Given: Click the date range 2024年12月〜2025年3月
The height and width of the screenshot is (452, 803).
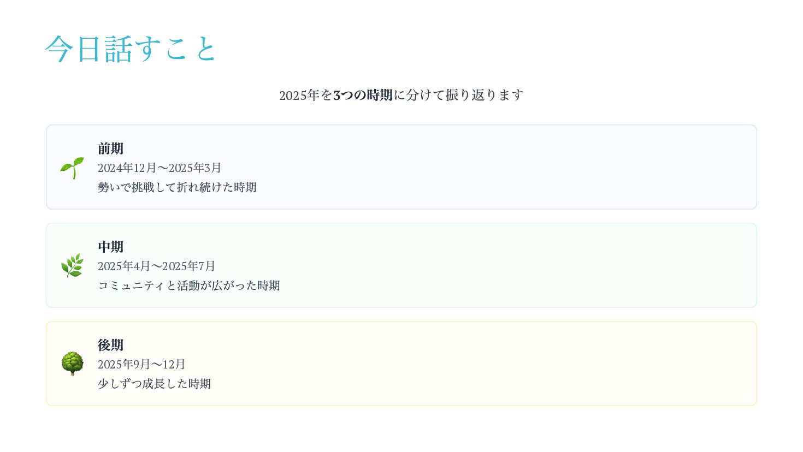Looking at the screenshot, I should point(160,168).
